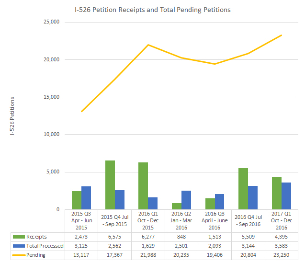Select the green Receipts bar for 2016 Q4
The width and height of the screenshot is (305, 263).
coord(243,188)
